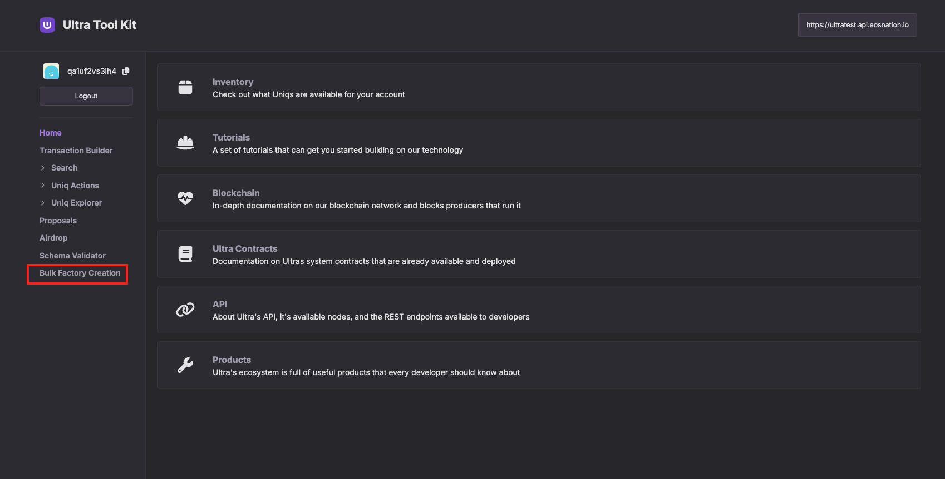Expand the Search section chevron
945x479 pixels.
43,168
